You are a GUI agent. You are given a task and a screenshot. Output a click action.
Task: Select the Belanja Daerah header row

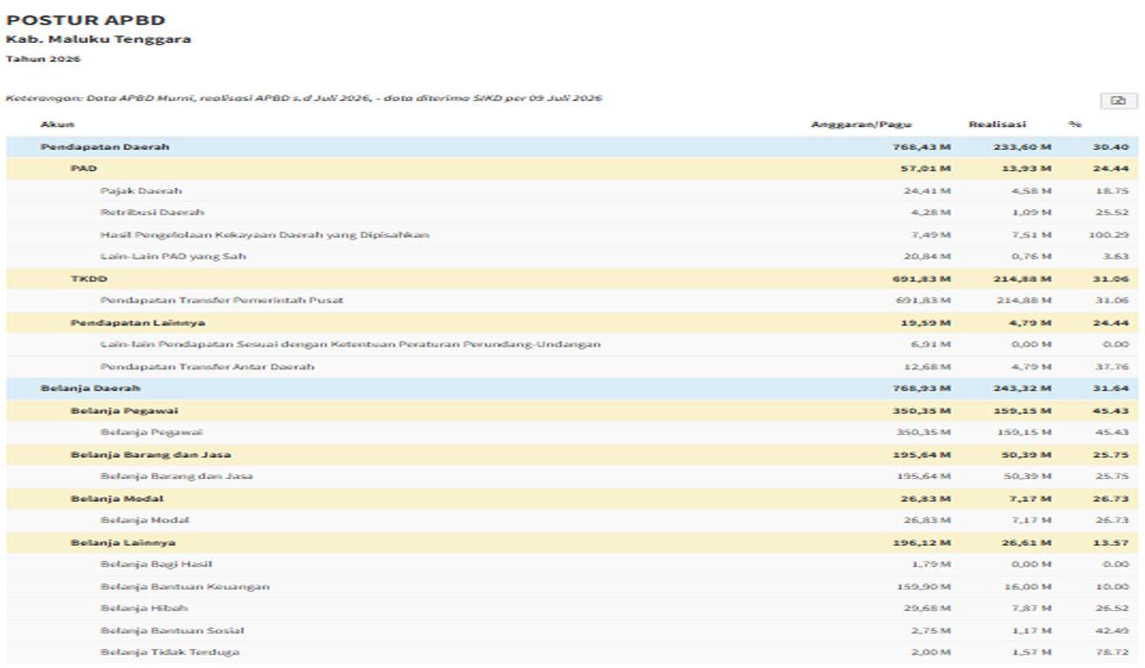pyautogui.click(x=572, y=388)
